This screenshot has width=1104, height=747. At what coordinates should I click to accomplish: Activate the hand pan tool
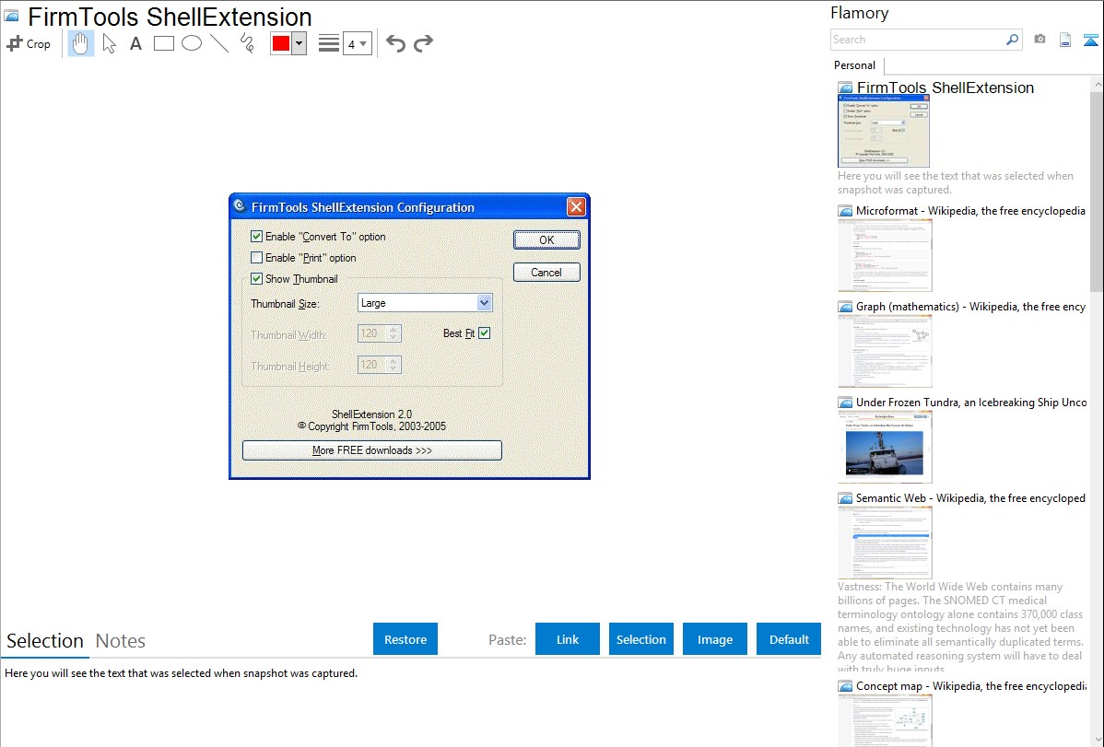click(81, 43)
